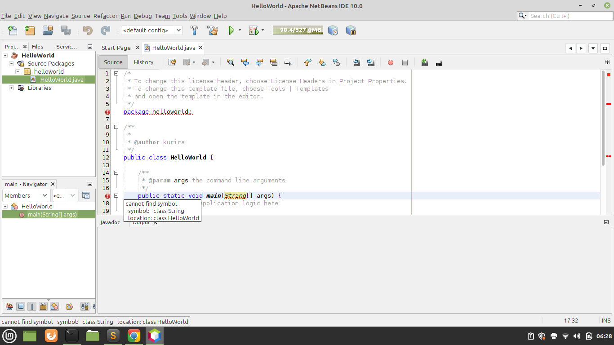
Task: Start macro recording with red circle
Action: coord(391,62)
